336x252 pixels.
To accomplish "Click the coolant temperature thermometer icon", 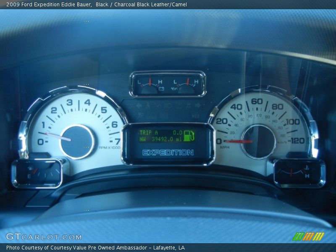I will pos(307,168).
